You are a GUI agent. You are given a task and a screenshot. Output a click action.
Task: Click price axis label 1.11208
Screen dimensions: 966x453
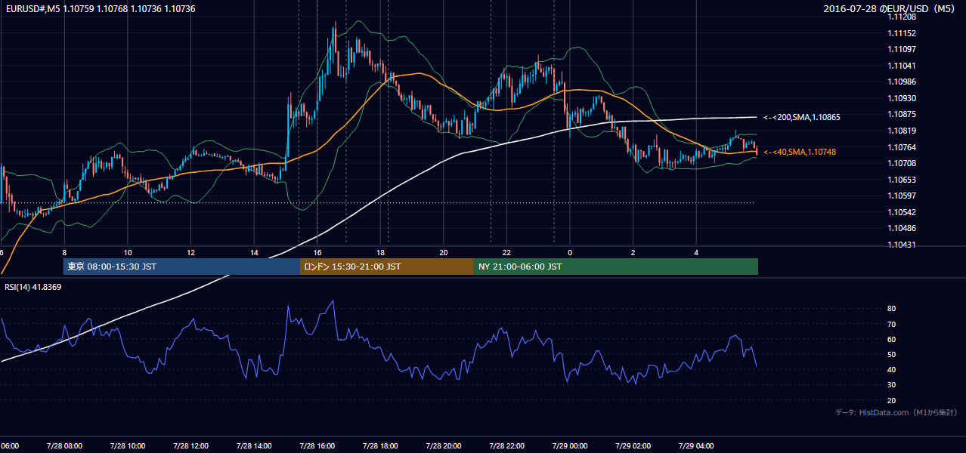coord(902,17)
